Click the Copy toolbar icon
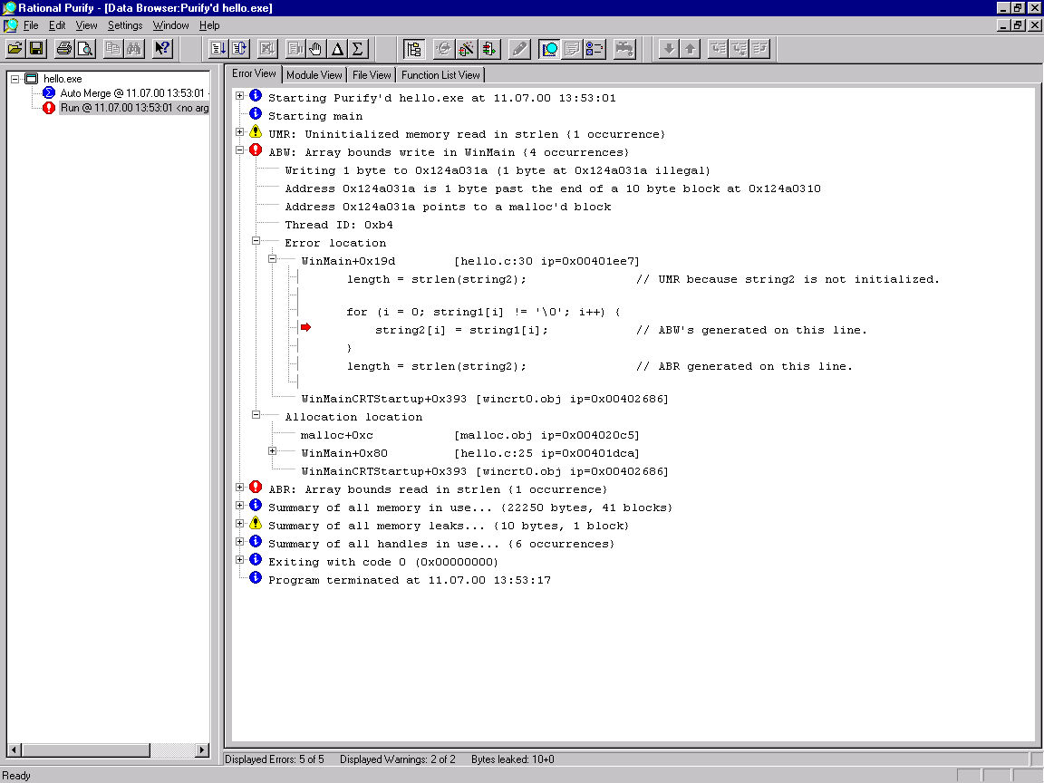The height and width of the screenshot is (783, 1044). click(x=114, y=49)
